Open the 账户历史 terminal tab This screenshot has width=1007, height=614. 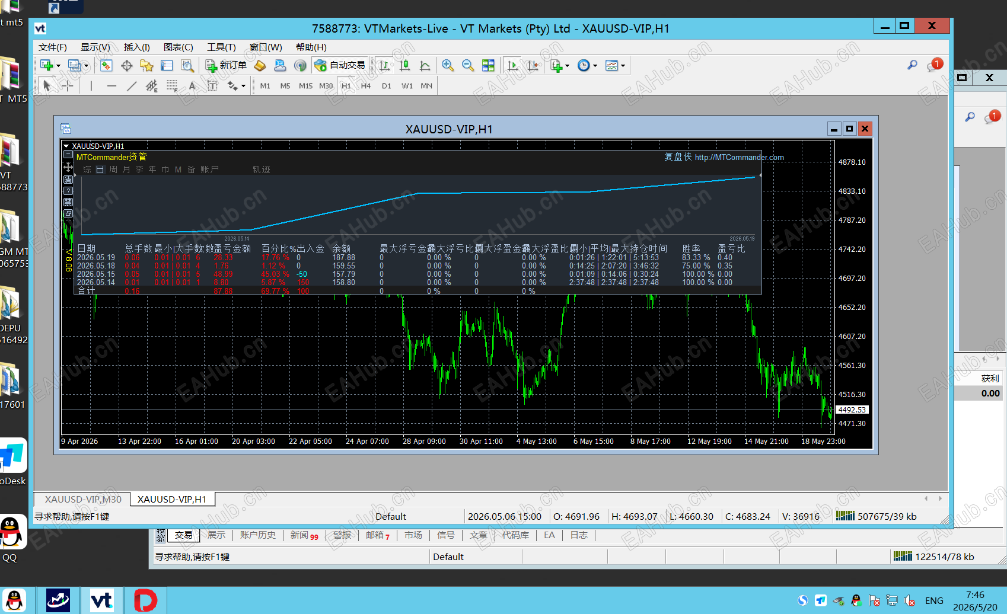[x=258, y=535]
